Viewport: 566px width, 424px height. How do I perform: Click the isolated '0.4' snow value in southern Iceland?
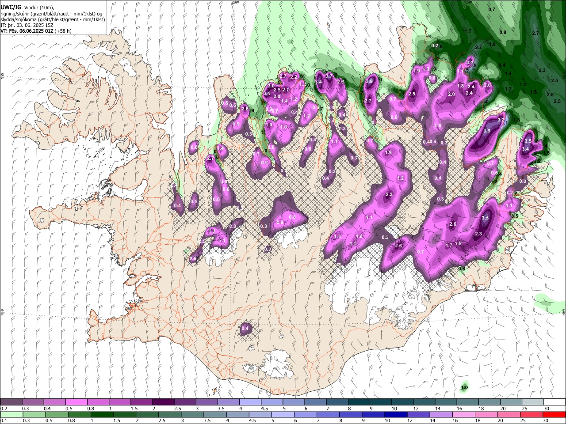[x=245, y=329]
